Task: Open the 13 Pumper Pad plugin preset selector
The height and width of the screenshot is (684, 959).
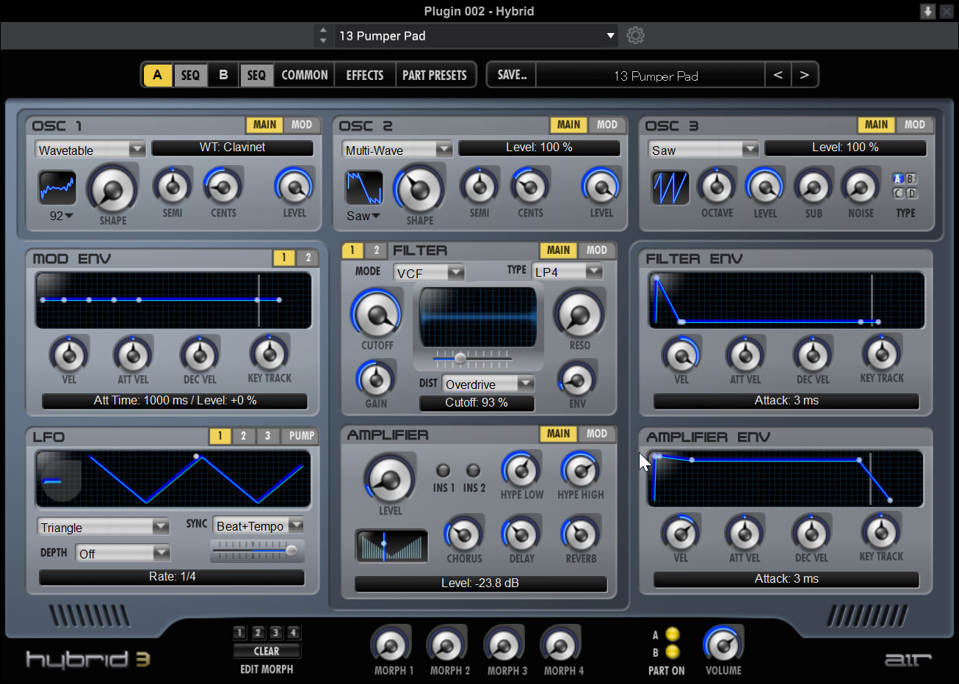Action: (476, 35)
